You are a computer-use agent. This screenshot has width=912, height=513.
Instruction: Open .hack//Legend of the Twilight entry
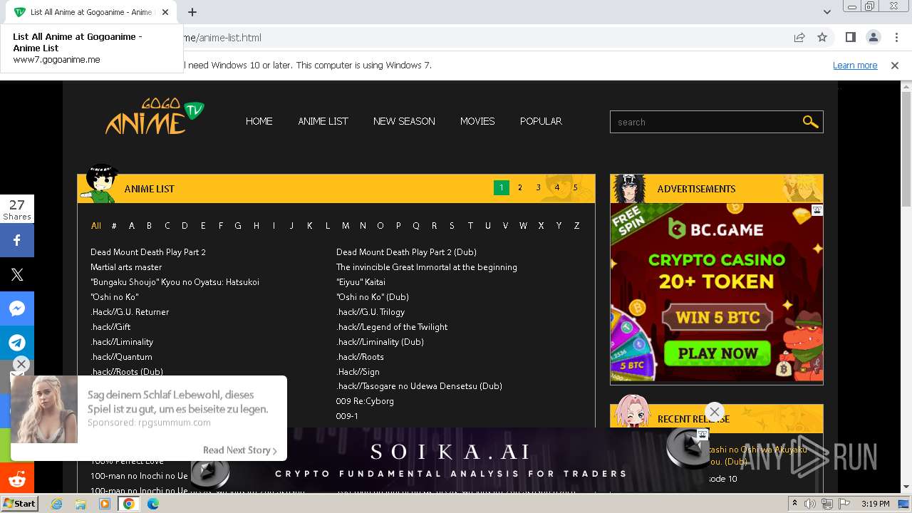click(392, 327)
